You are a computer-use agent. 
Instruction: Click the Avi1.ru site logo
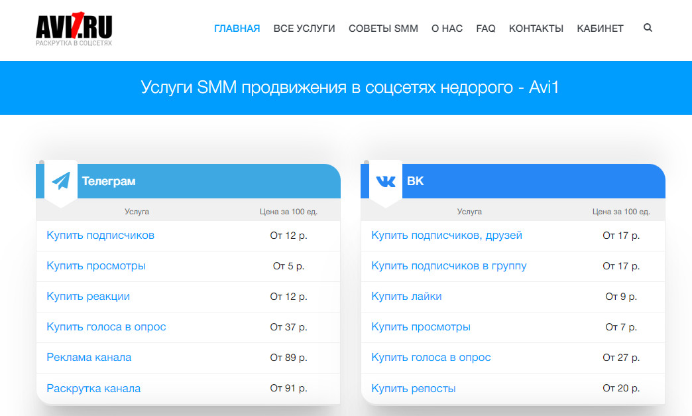74,29
